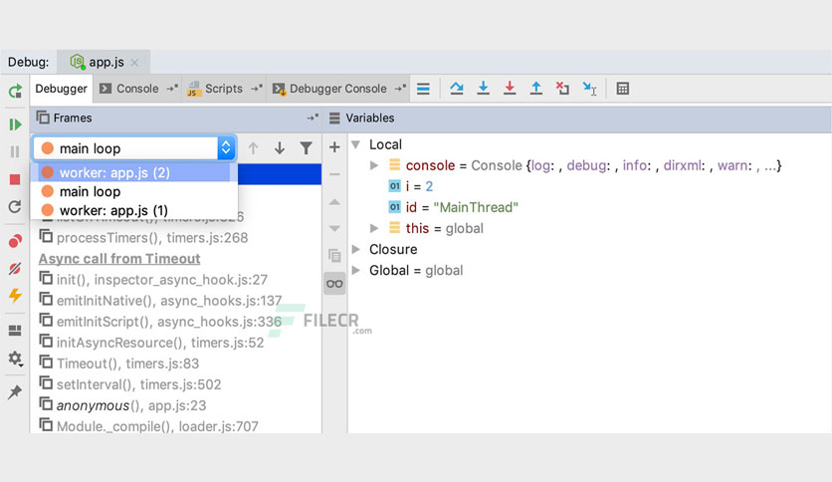The image size is (832, 482).
Task: Click Run to Cursor icon
Action: pyautogui.click(x=589, y=89)
